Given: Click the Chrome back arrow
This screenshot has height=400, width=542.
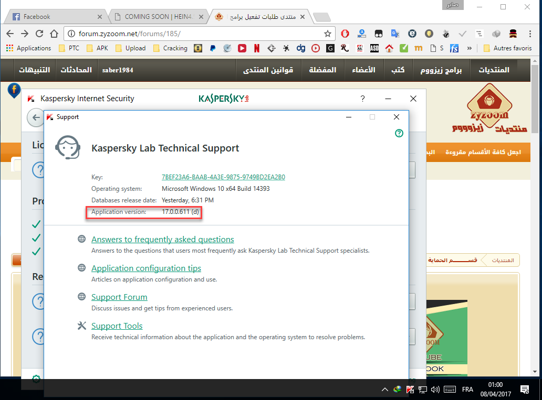Looking at the screenshot, I should 10,34.
